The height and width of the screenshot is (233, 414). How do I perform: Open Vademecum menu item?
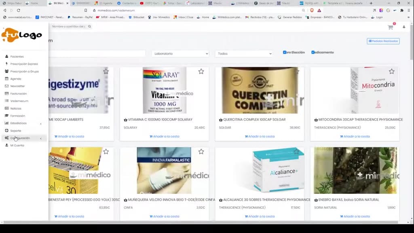(19, 101)
